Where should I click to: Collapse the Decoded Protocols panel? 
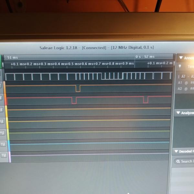(176, 151)
